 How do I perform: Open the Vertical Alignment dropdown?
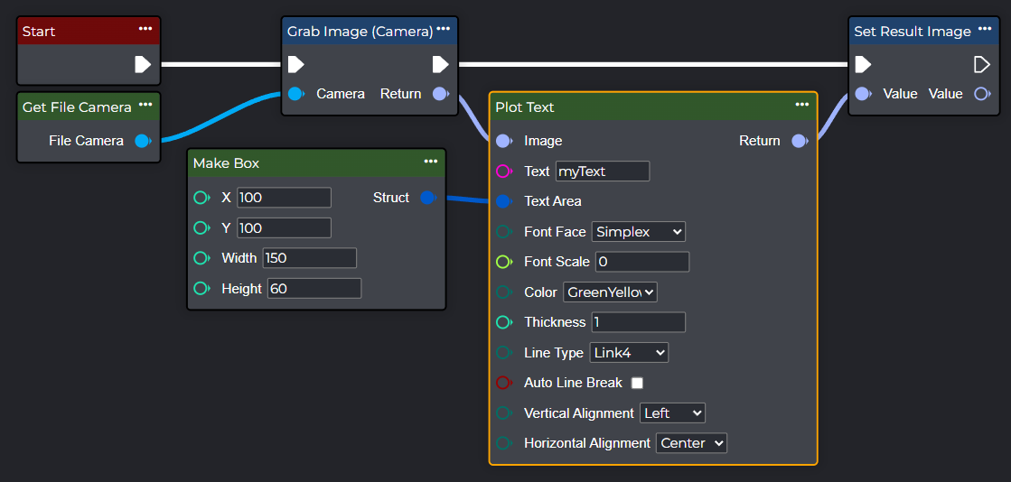click(672, 413)
